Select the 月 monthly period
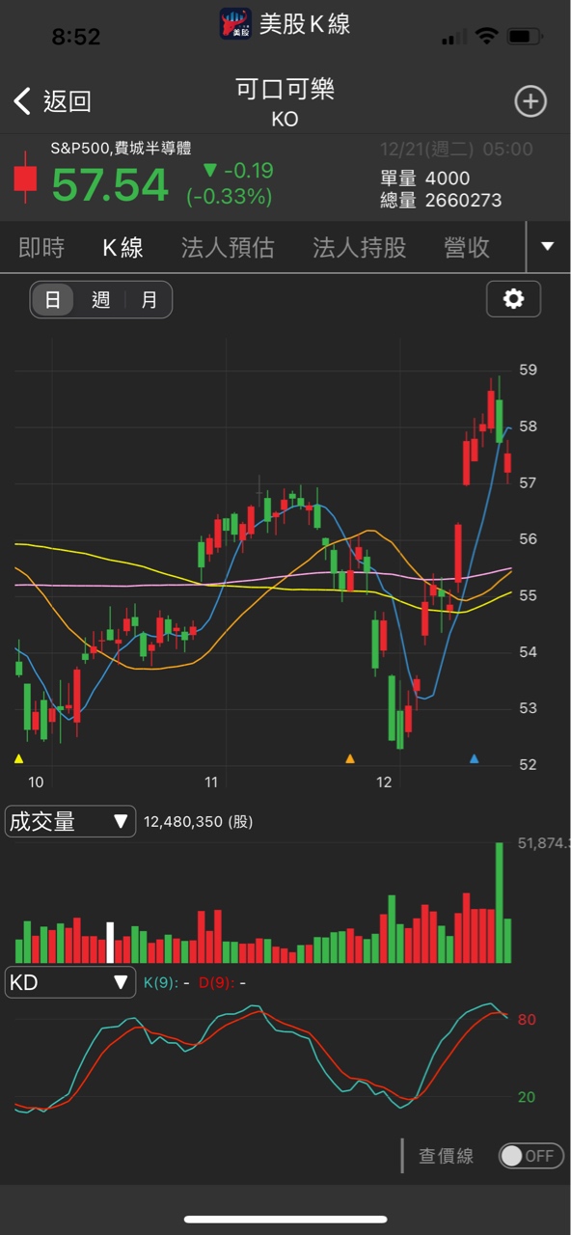Viewport: 571px width, 1235px height. (149, 300)
